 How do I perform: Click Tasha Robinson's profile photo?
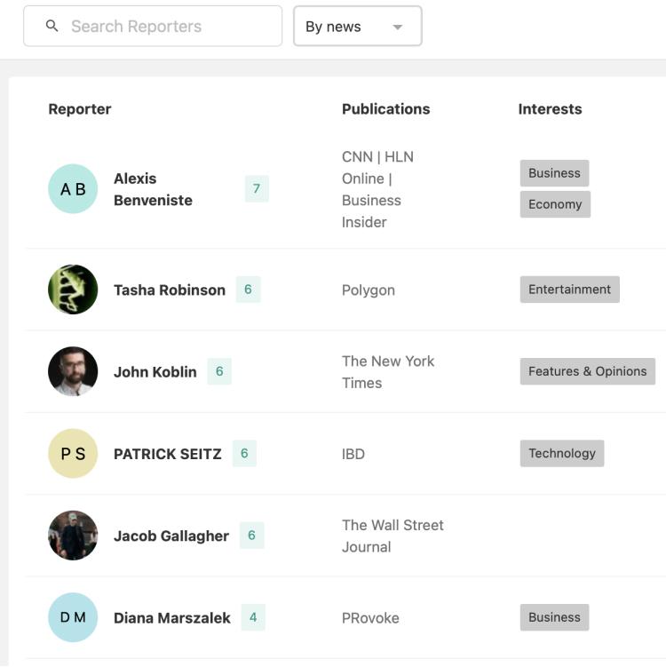[73, 290]
